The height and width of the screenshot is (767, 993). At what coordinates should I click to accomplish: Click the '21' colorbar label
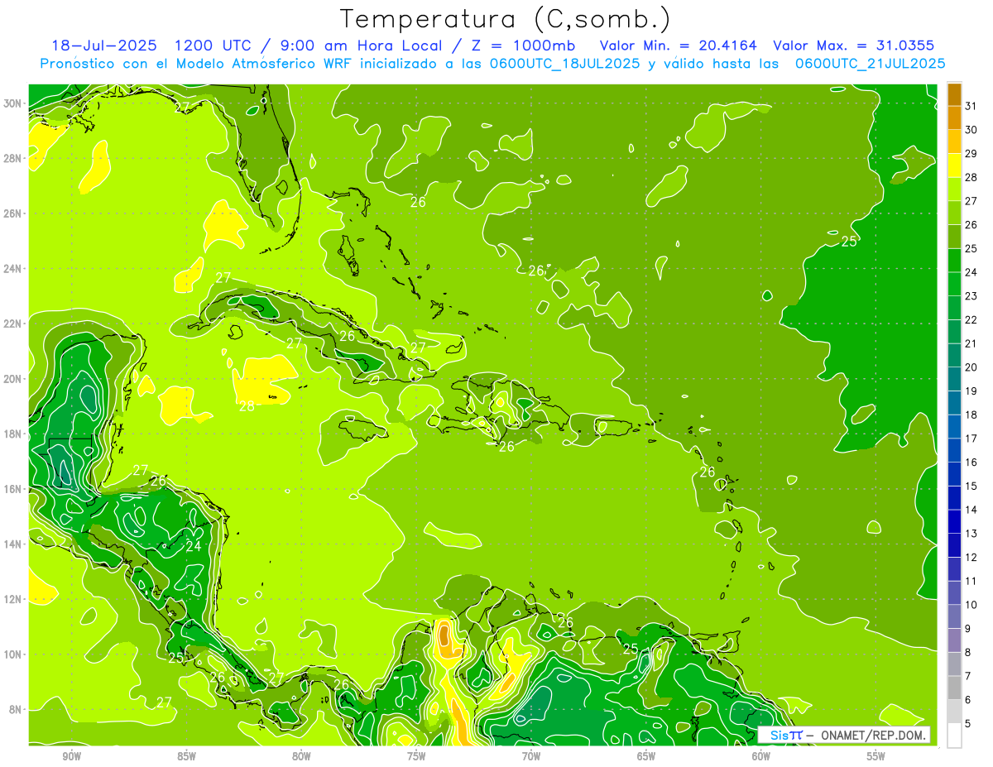(x=971, y=343)
